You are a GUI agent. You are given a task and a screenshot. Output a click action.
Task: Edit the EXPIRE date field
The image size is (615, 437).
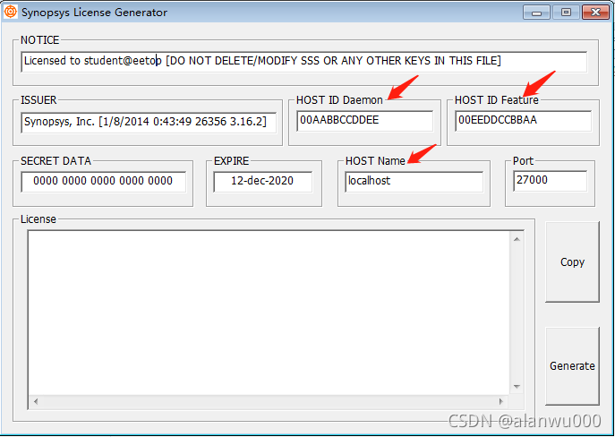(x=263, y=182)
